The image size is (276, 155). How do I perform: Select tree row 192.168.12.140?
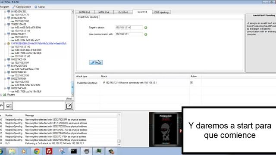pos(22,47)
